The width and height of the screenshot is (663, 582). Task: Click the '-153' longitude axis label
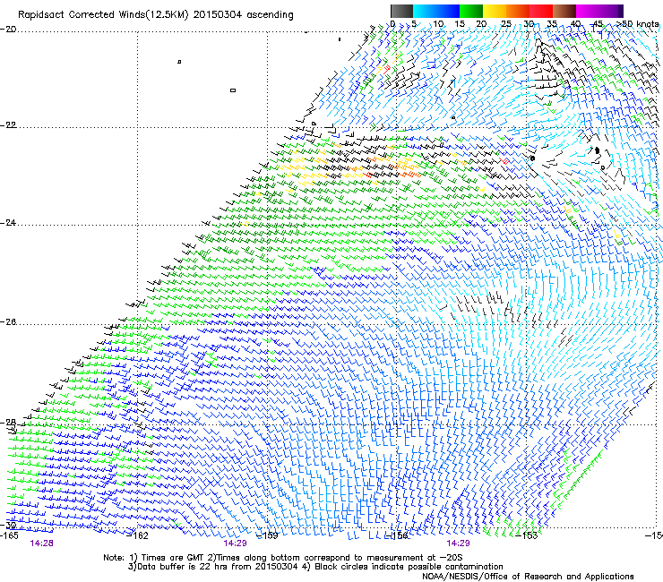[527, 535]
